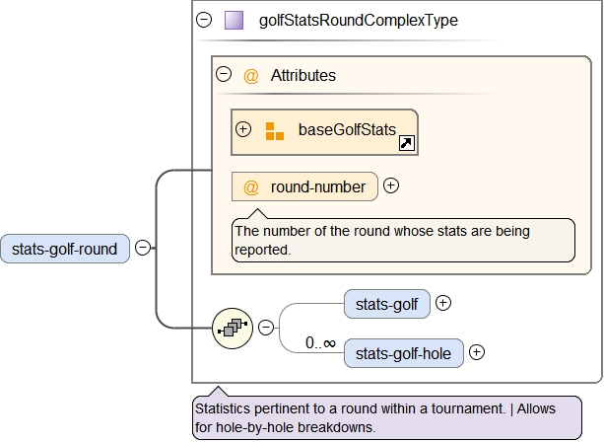Expand the stats-golf element

(443, 304)
